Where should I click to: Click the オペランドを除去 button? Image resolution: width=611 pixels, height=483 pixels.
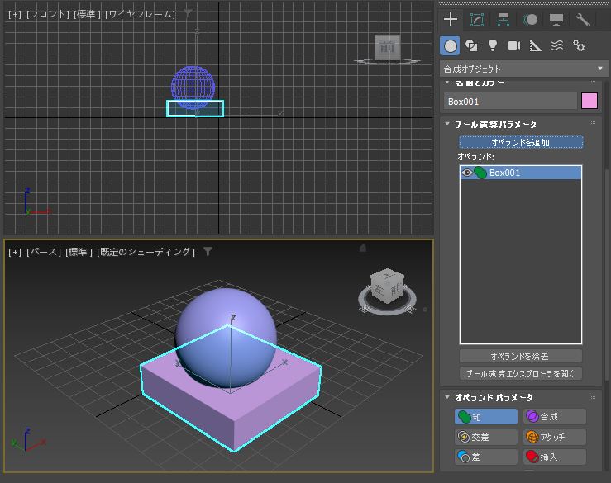pyautogui.click(x=521, y=356)
